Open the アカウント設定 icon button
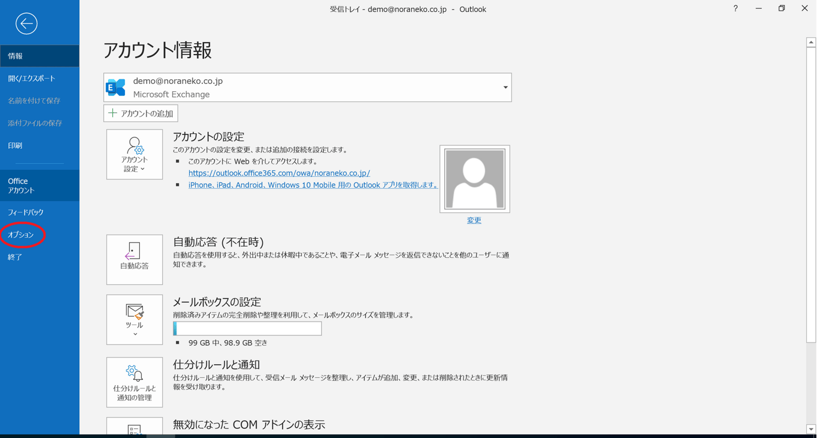 tap(134, 154)
